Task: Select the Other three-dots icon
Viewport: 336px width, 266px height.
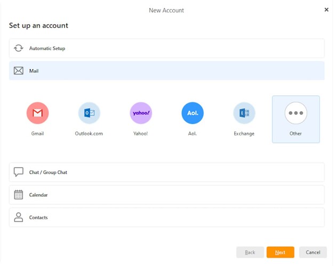Action: coord(295,113)
